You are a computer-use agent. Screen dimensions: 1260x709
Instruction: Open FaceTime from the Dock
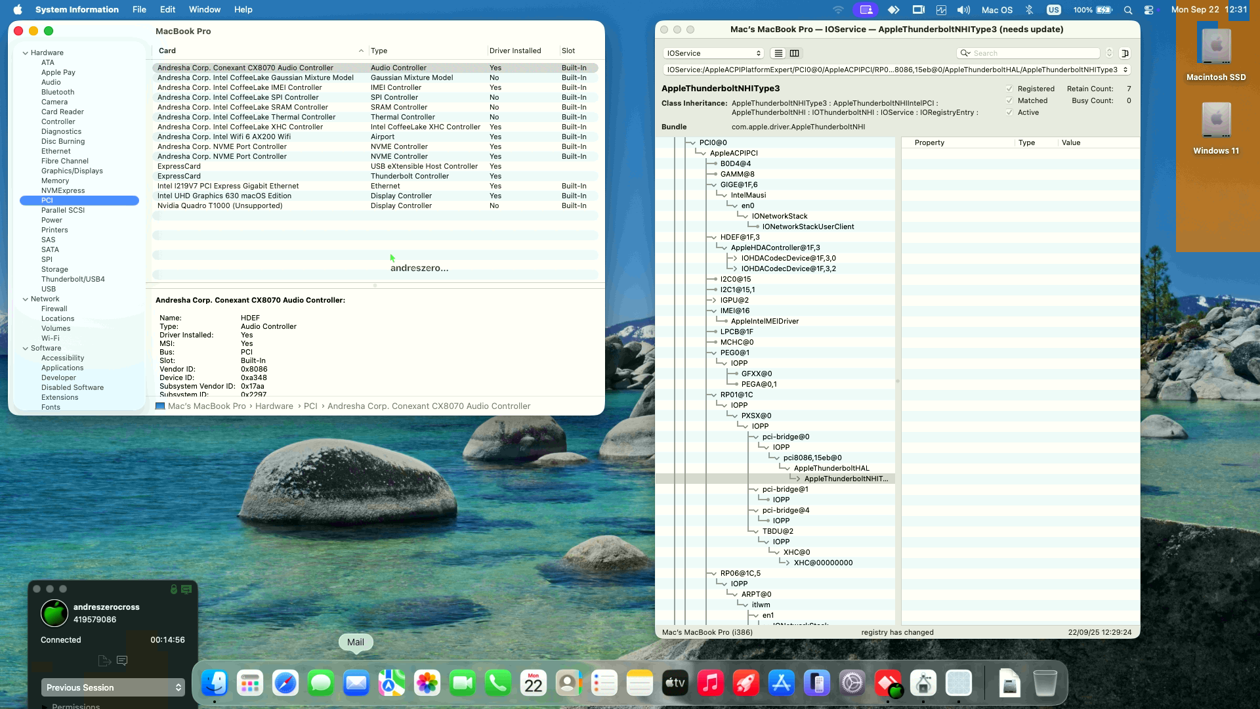tap(463, 683)
